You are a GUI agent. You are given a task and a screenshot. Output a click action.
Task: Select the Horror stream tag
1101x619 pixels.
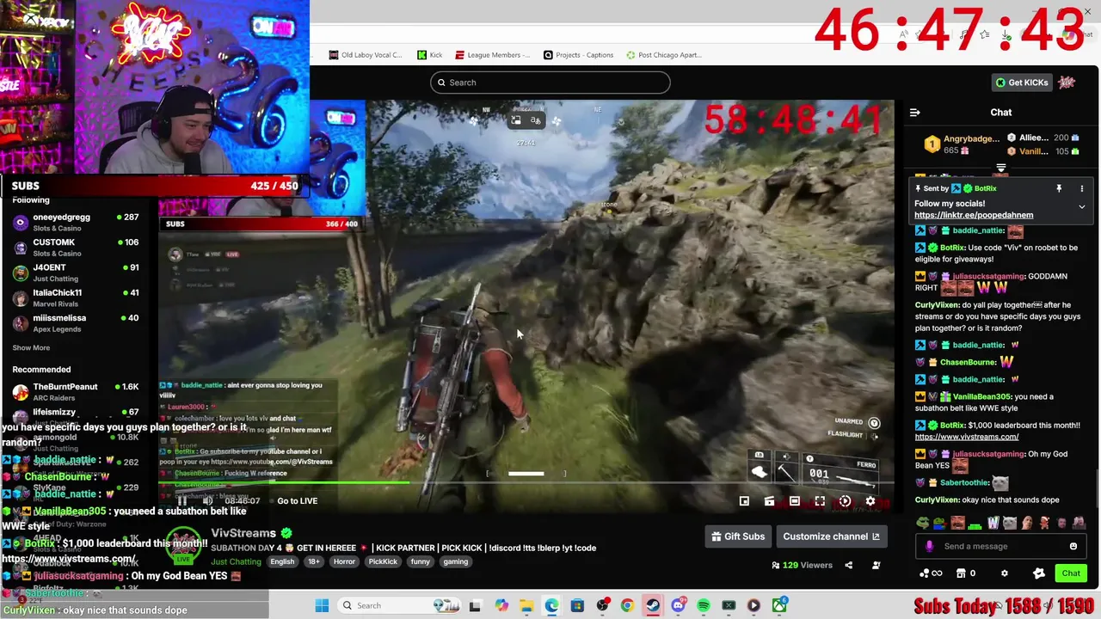click(x=344, y=562)
